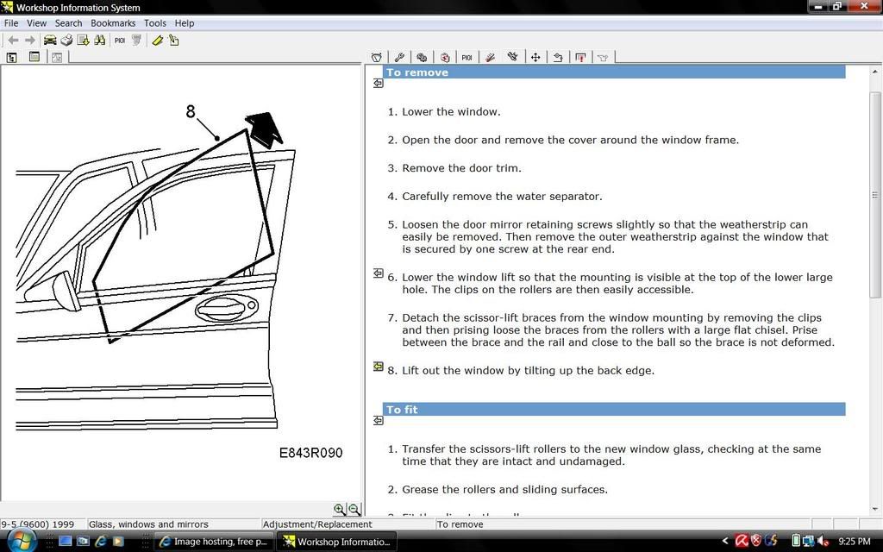Click the gears icon above the instructions

pos(422,57)
